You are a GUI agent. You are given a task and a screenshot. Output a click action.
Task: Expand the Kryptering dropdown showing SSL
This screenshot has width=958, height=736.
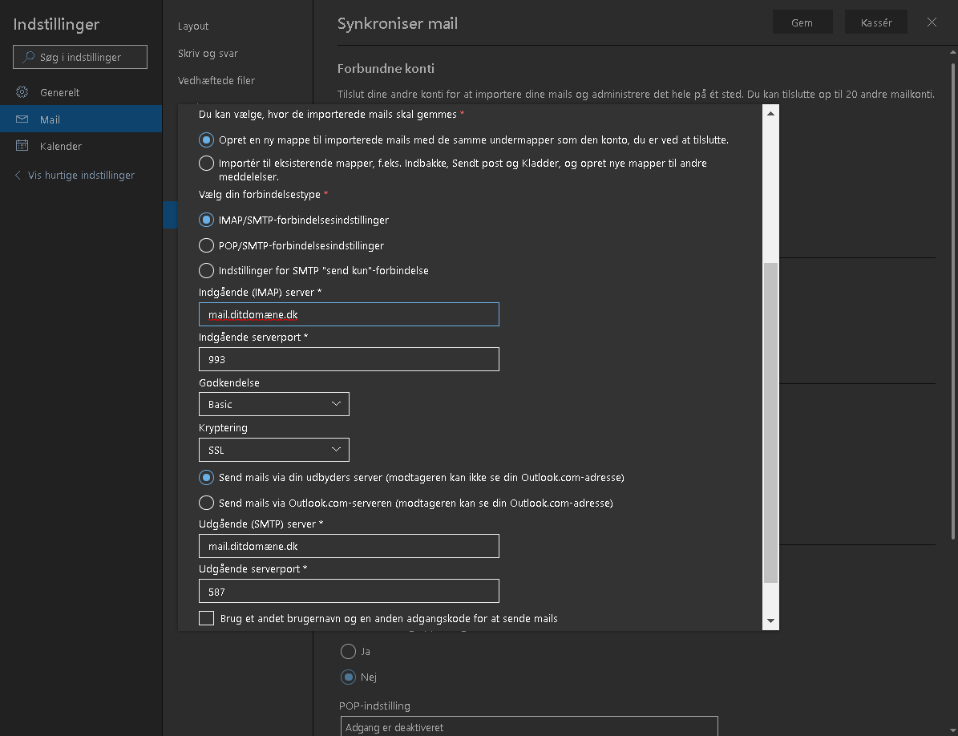[x=273, y=450]
